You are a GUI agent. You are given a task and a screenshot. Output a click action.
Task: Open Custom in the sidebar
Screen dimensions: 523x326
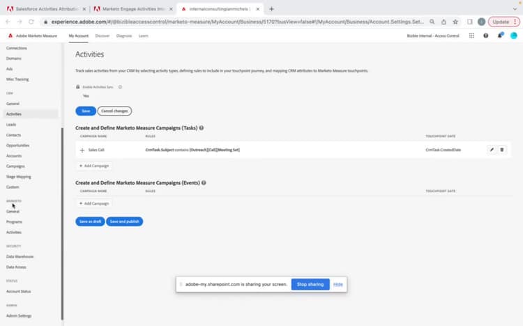click(13, 187)
